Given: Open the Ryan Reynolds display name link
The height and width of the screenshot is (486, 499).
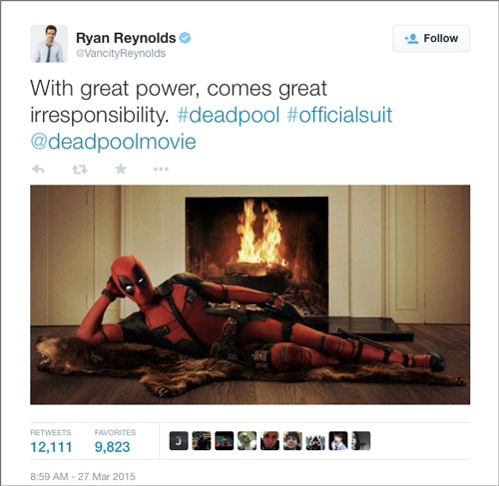Looking at the screenshot, I should [126, 38].
